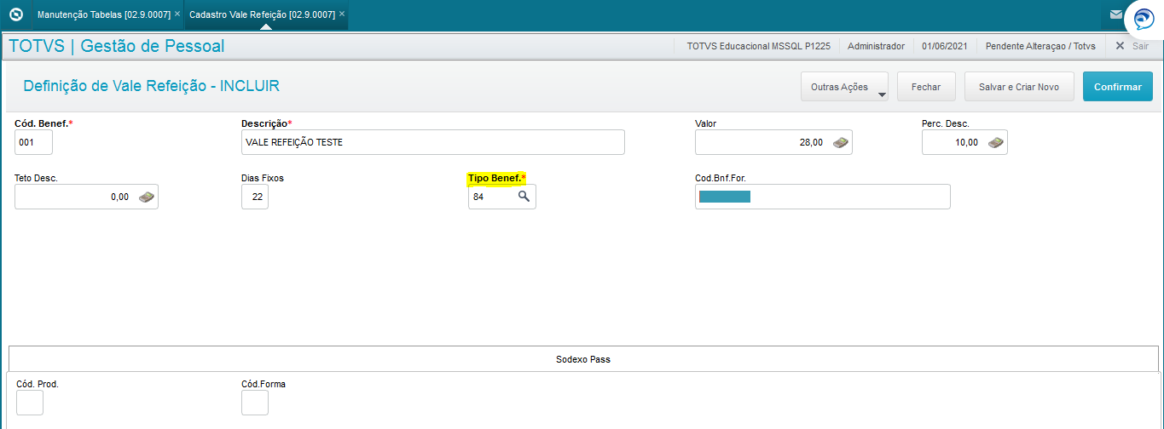Click the Perc. Desc. value field

pos(964,142)
